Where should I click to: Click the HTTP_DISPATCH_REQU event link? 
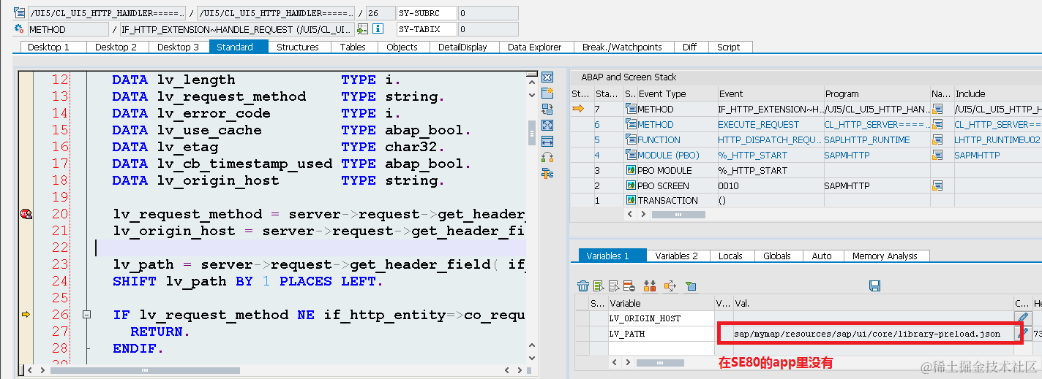(x=769, y=139)
